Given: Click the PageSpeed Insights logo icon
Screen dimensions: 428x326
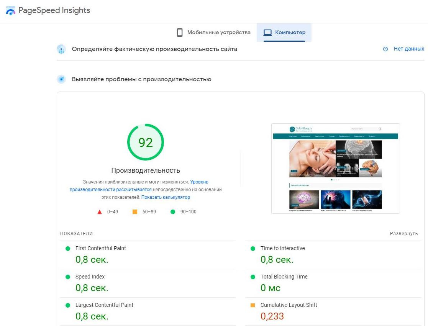Looking at the screenshot, I should (11, 11).
